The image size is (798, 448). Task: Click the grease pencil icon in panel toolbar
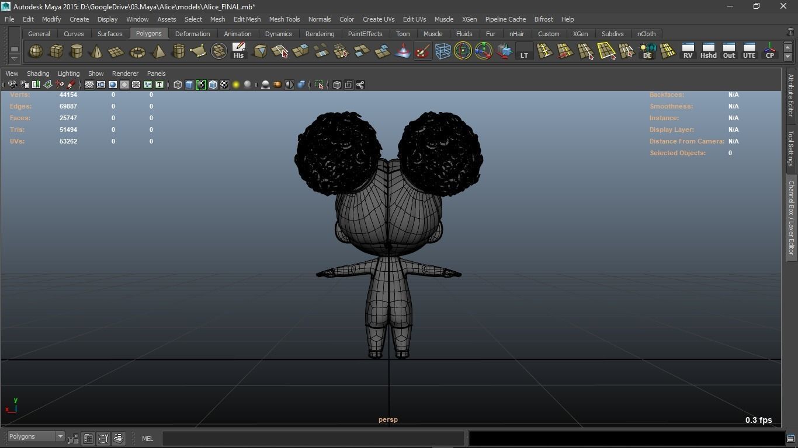coord(71,85)
